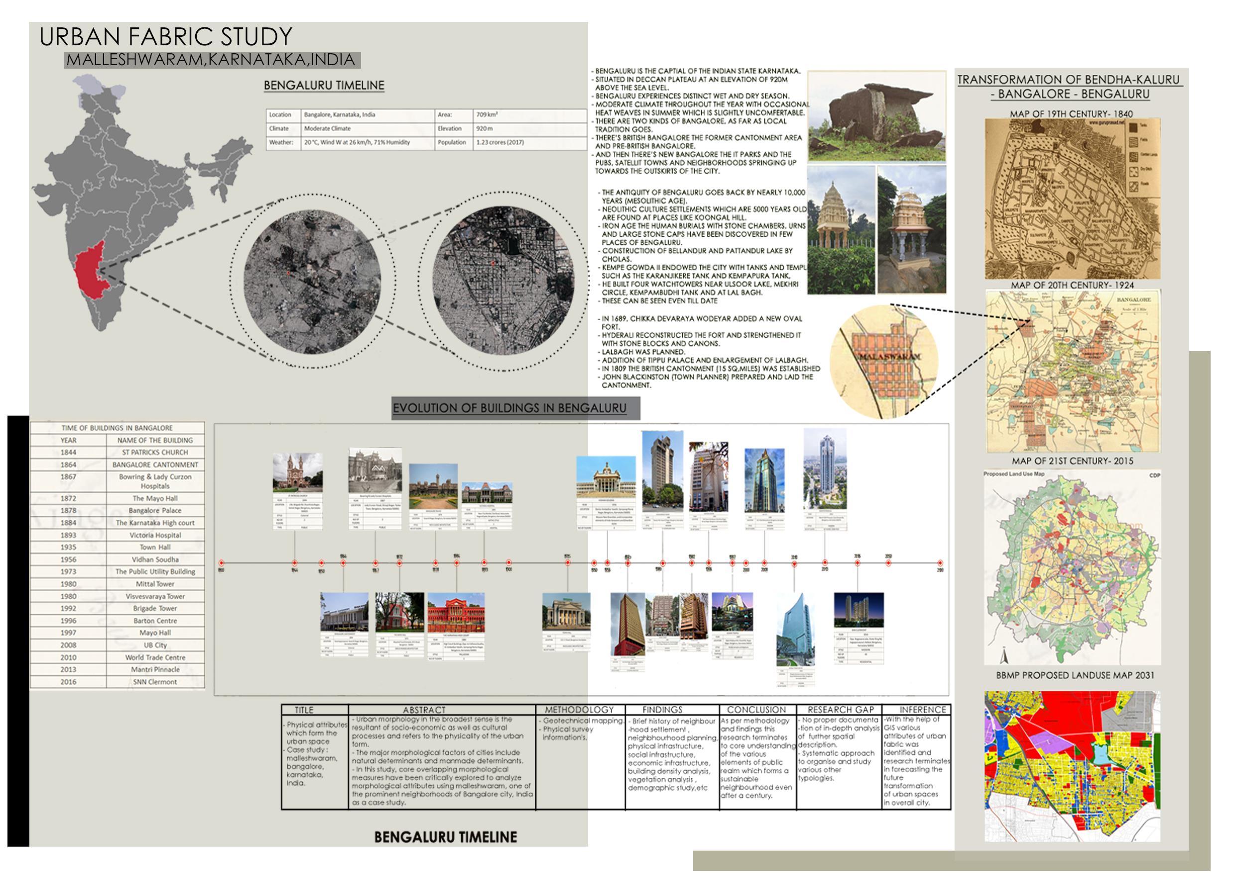
Task: Click the 1800 start marker on timeline
Action: 221,563
